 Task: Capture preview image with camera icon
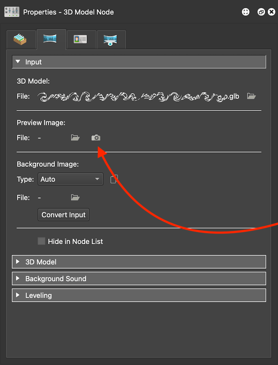click(96, 138)
